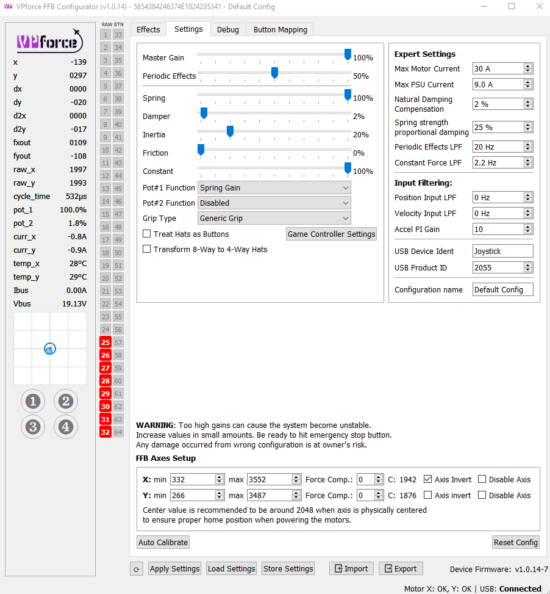Click red raw button indicator 30

coord(105,407)
